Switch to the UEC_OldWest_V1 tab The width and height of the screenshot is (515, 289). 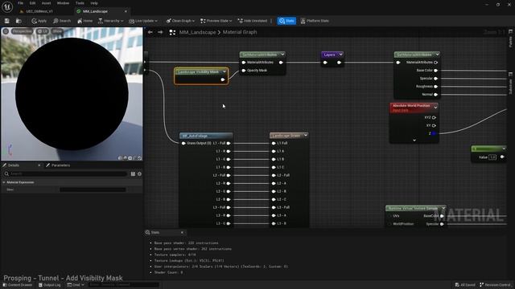(x=39, y=11)
